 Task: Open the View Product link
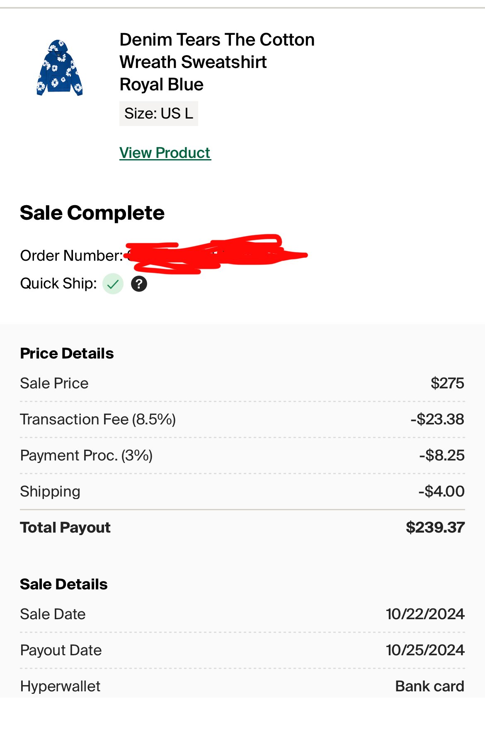(165, 153)
